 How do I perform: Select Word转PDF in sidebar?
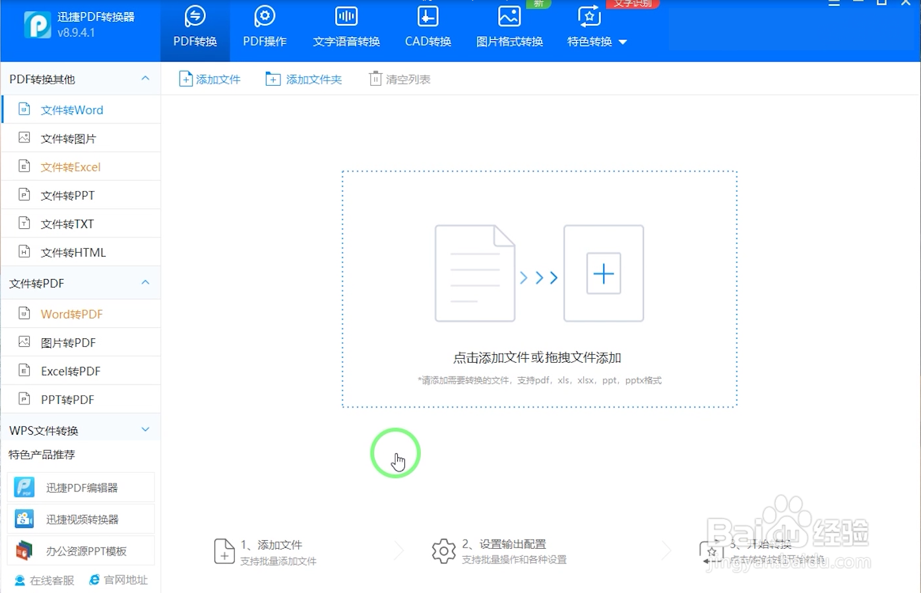(81, 314)
